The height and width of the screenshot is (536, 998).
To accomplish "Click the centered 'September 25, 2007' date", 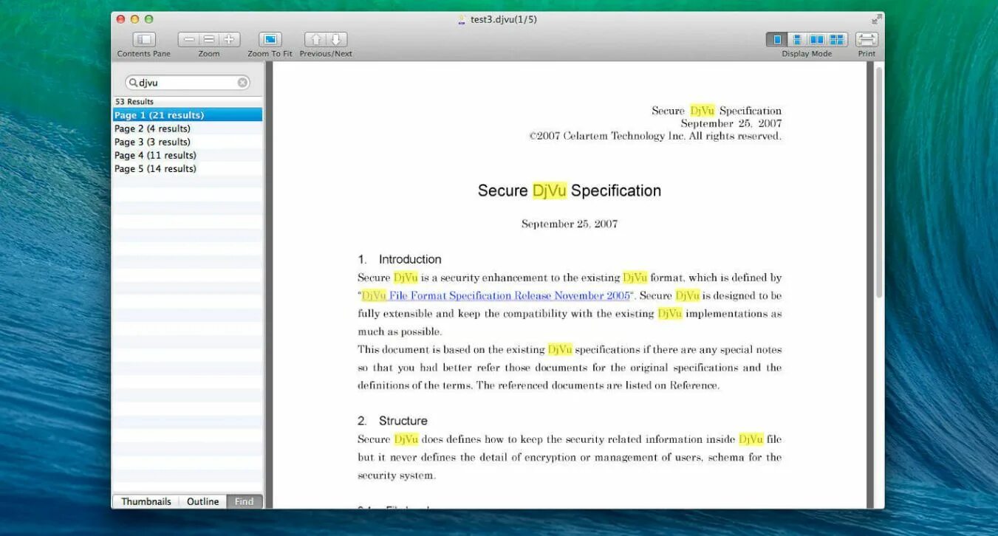I will coord(570,224).
